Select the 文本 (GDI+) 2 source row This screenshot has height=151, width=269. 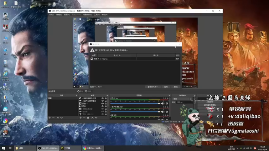coord(93,114)
